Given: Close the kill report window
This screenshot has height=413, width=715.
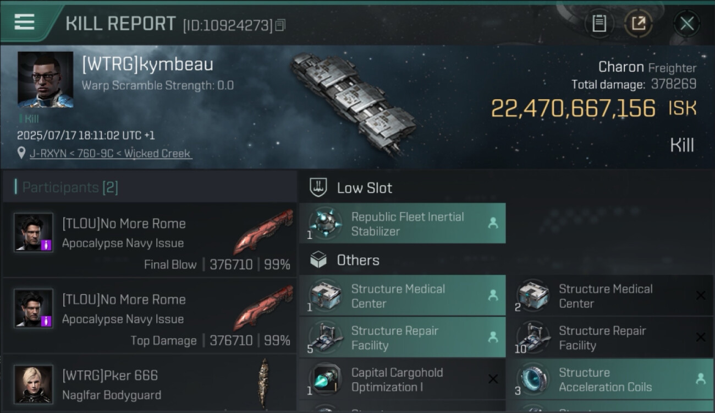Looking at the screenshot, I should (x=687, y=23).
